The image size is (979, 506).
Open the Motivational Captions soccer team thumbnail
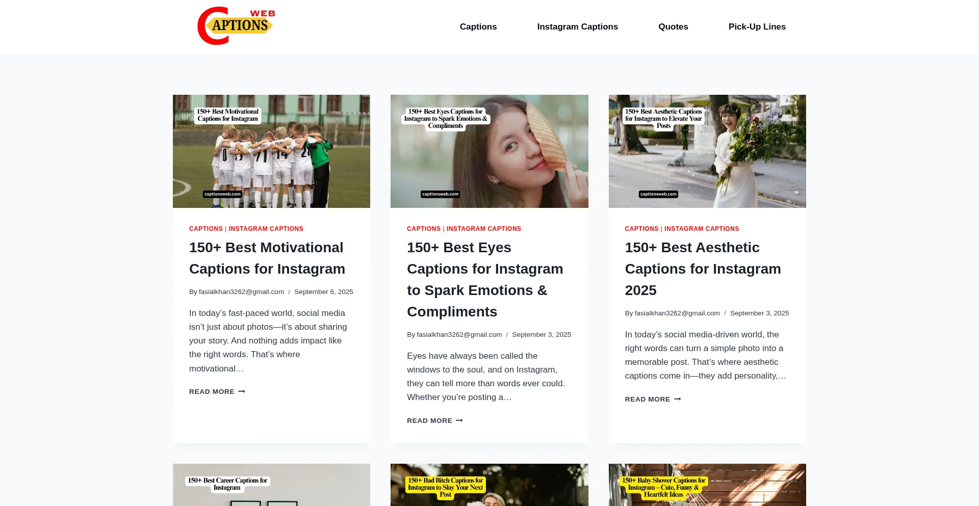click(x=271, y=151)
